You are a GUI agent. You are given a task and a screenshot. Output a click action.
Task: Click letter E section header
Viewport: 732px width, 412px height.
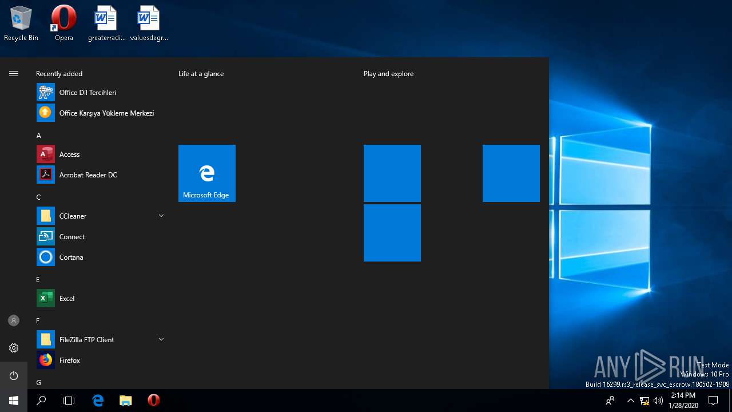pyautogui.click(x=38, y=280)
